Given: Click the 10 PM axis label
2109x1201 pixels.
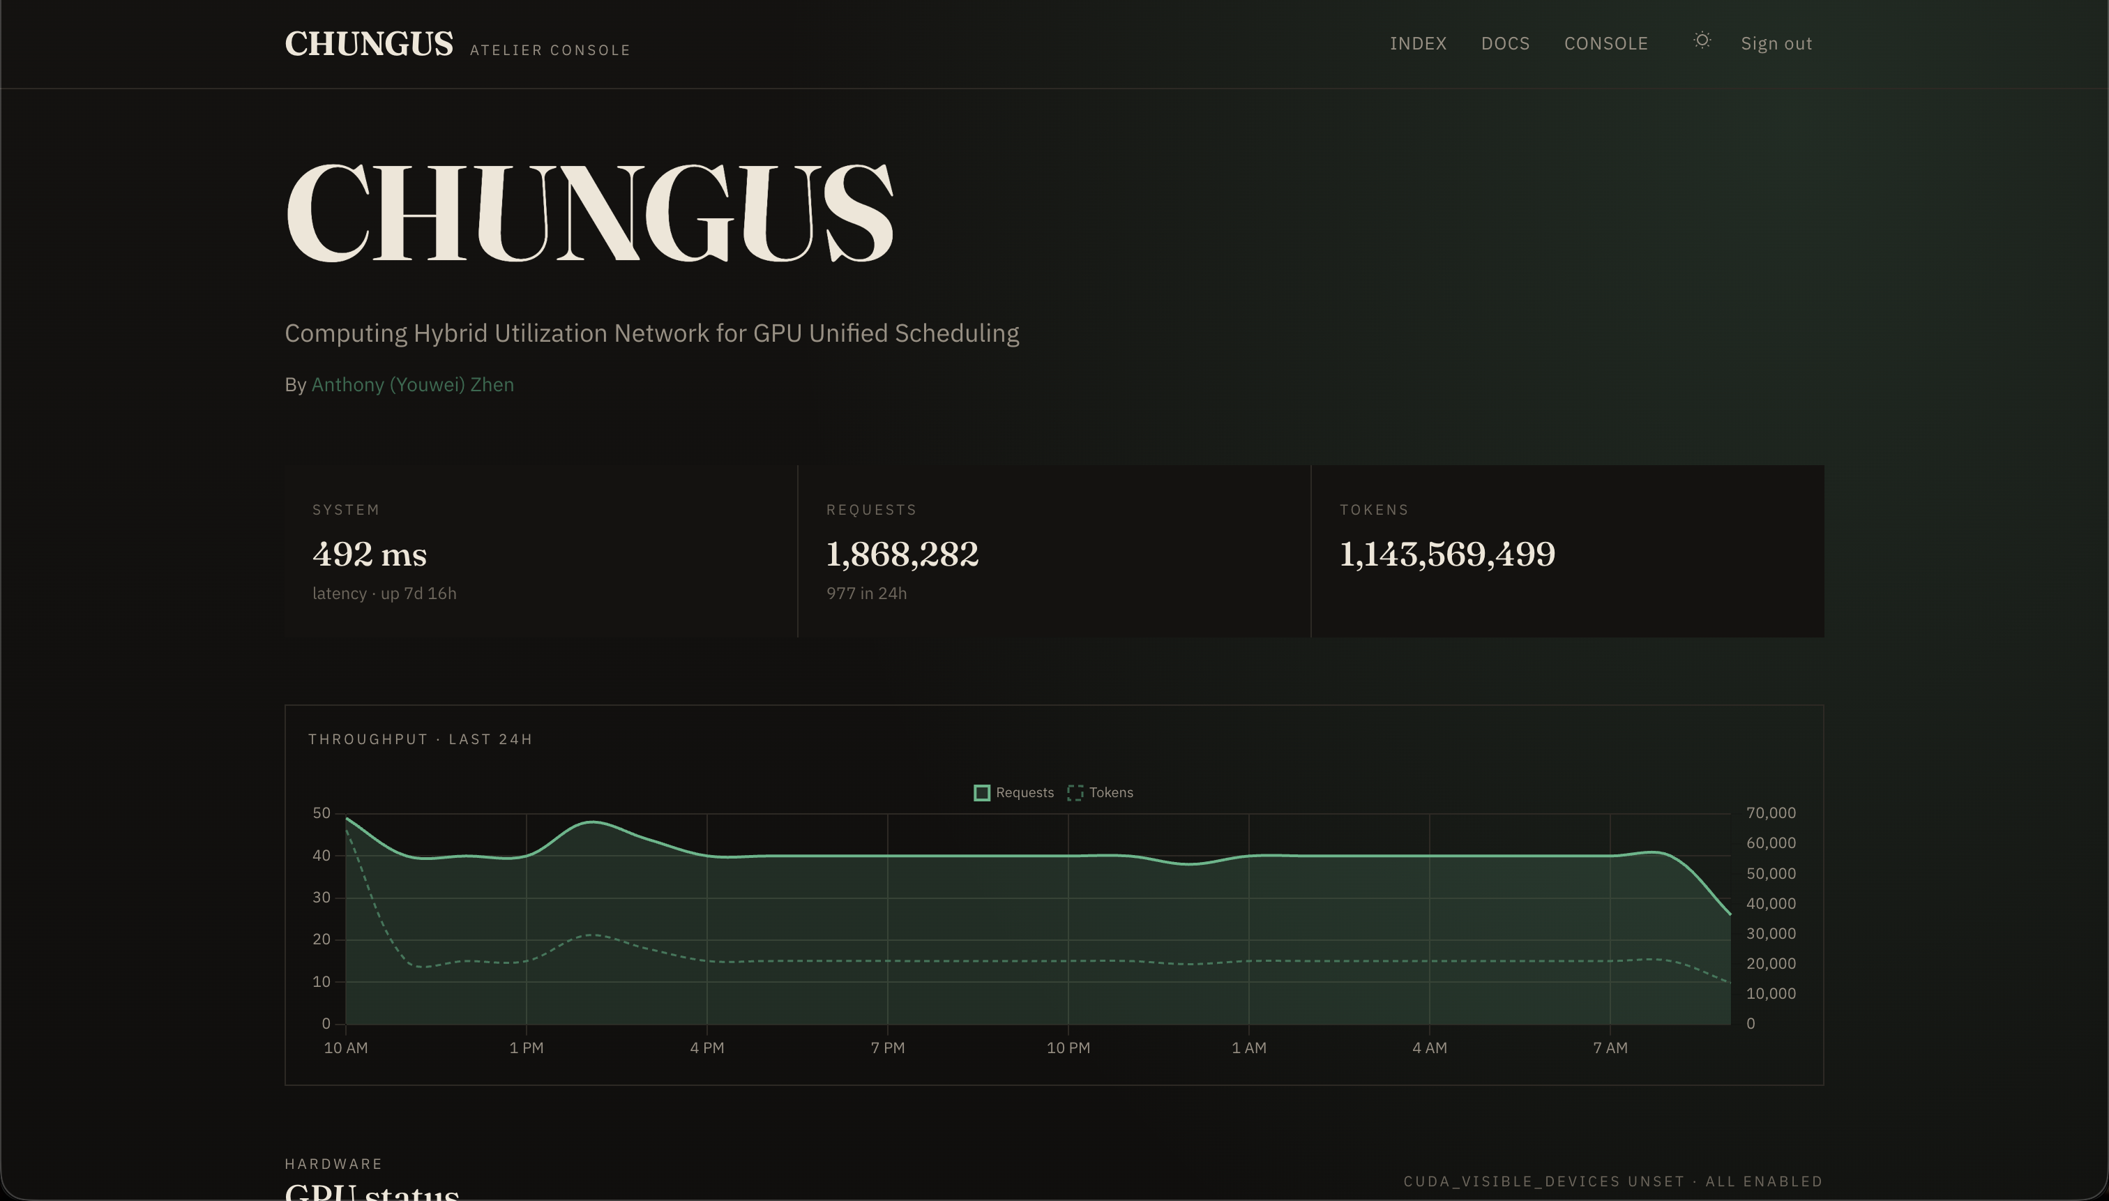Looking at the screenshot, I should pos(1068,1048).
